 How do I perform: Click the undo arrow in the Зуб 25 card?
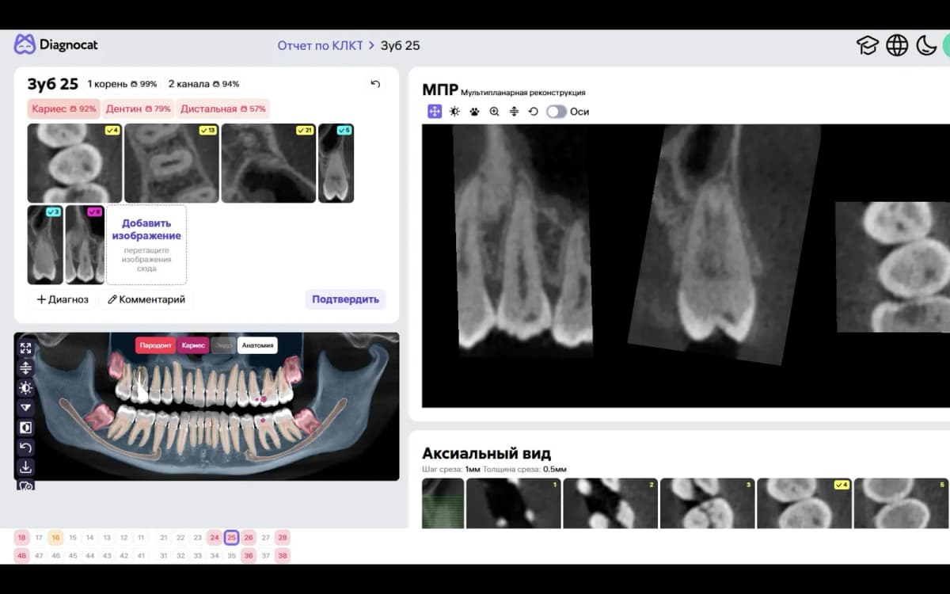click(375, 84)
